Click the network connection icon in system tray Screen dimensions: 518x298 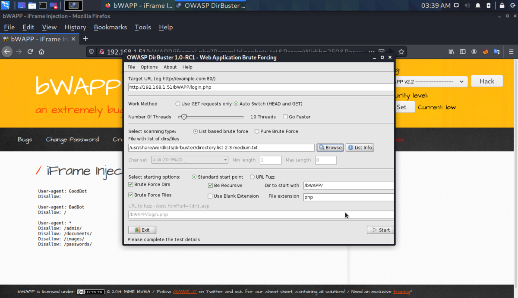coord(457,6)
